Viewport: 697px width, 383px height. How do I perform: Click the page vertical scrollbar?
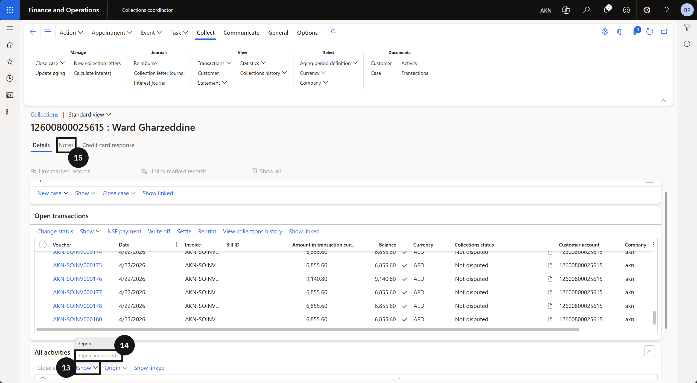click(666, 260)
